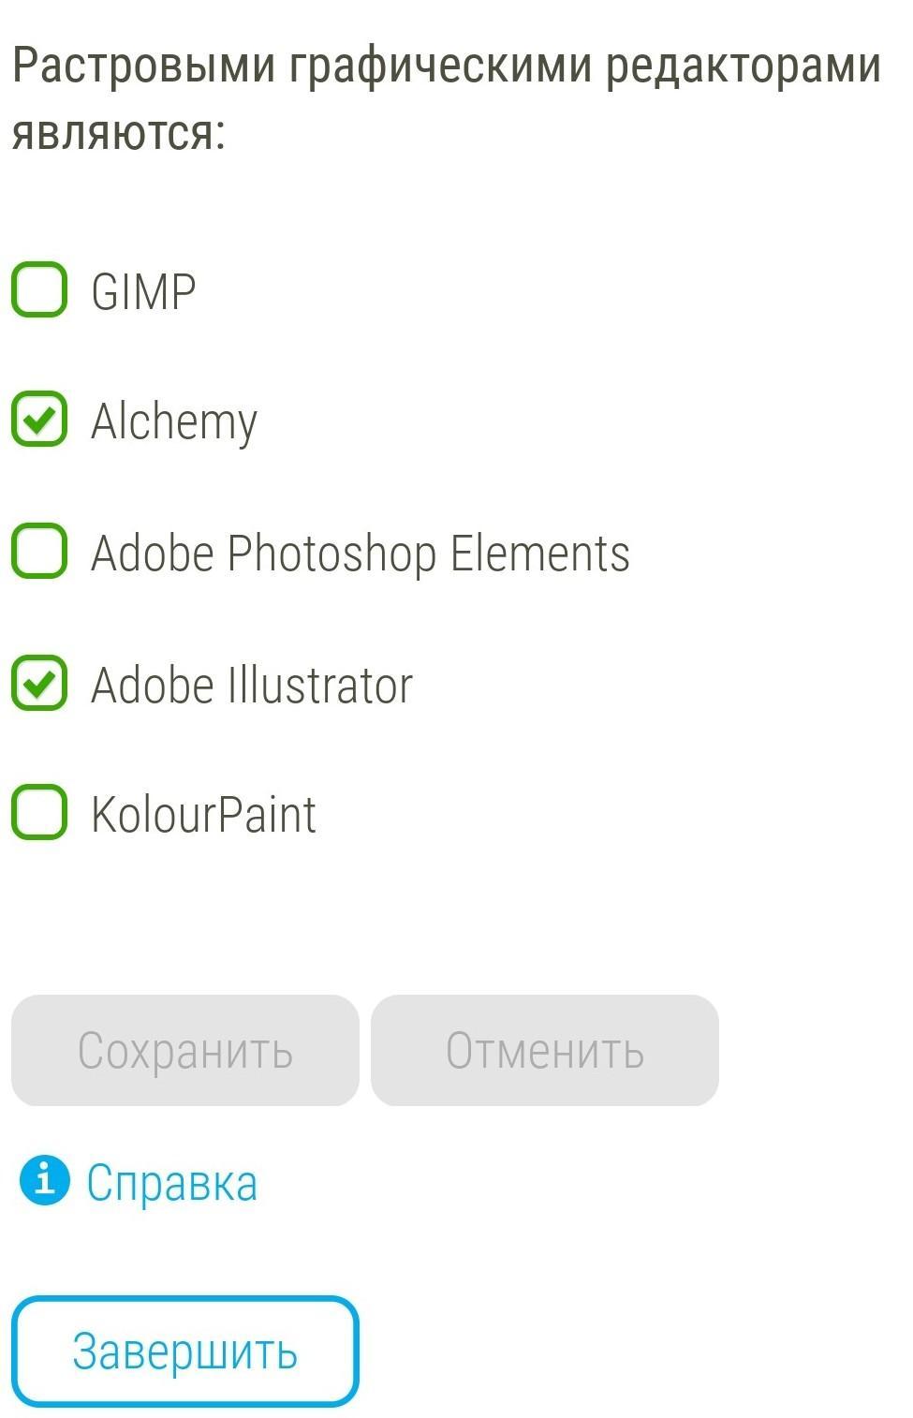Select the Adobe Photoshop Elements label text
The height and width of the screenshot is (1418, 913).
tap(360, 553)
